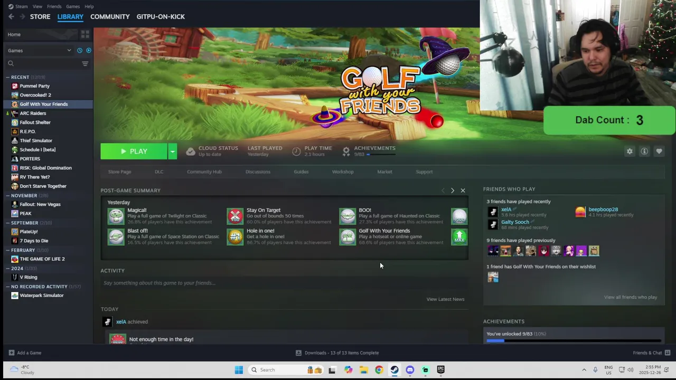
Task: Toggle ready-to-play filter icon
Action: [x=88, y=50]
